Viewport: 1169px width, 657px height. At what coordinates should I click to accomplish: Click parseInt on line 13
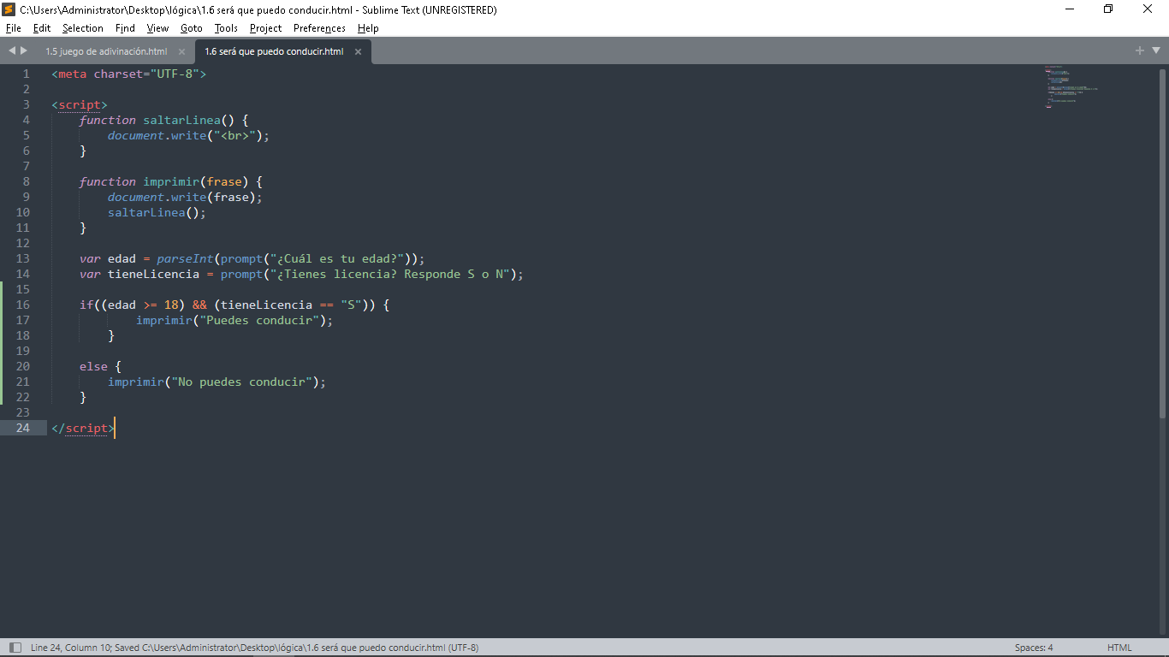185,258
